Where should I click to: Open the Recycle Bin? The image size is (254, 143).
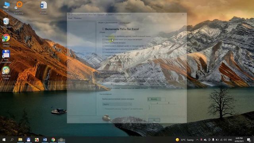pyautogui.click(x=6, y=23)
